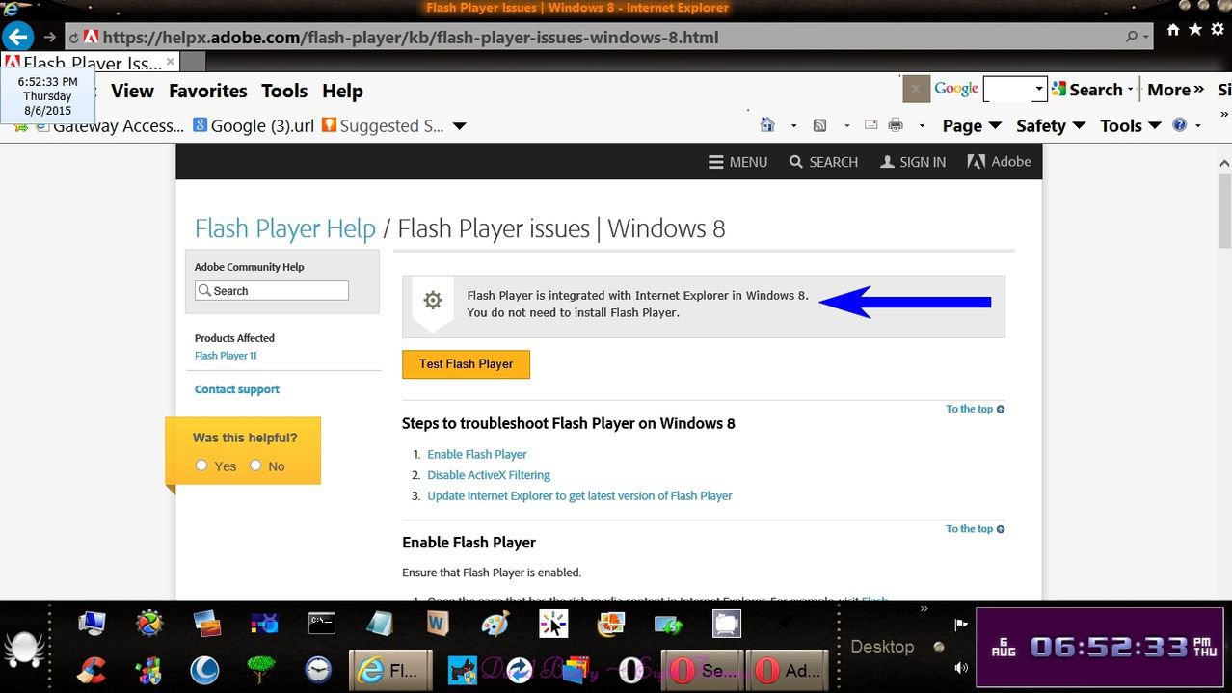Screen dimensions: 1232x693
Task: Open the Desktop toolbar in taskbar
Action: (x=882, y=647)
